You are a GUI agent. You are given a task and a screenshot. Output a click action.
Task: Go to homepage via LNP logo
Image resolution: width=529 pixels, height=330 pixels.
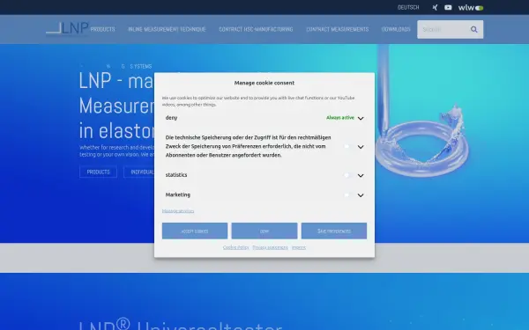click(x=67, y=29)
